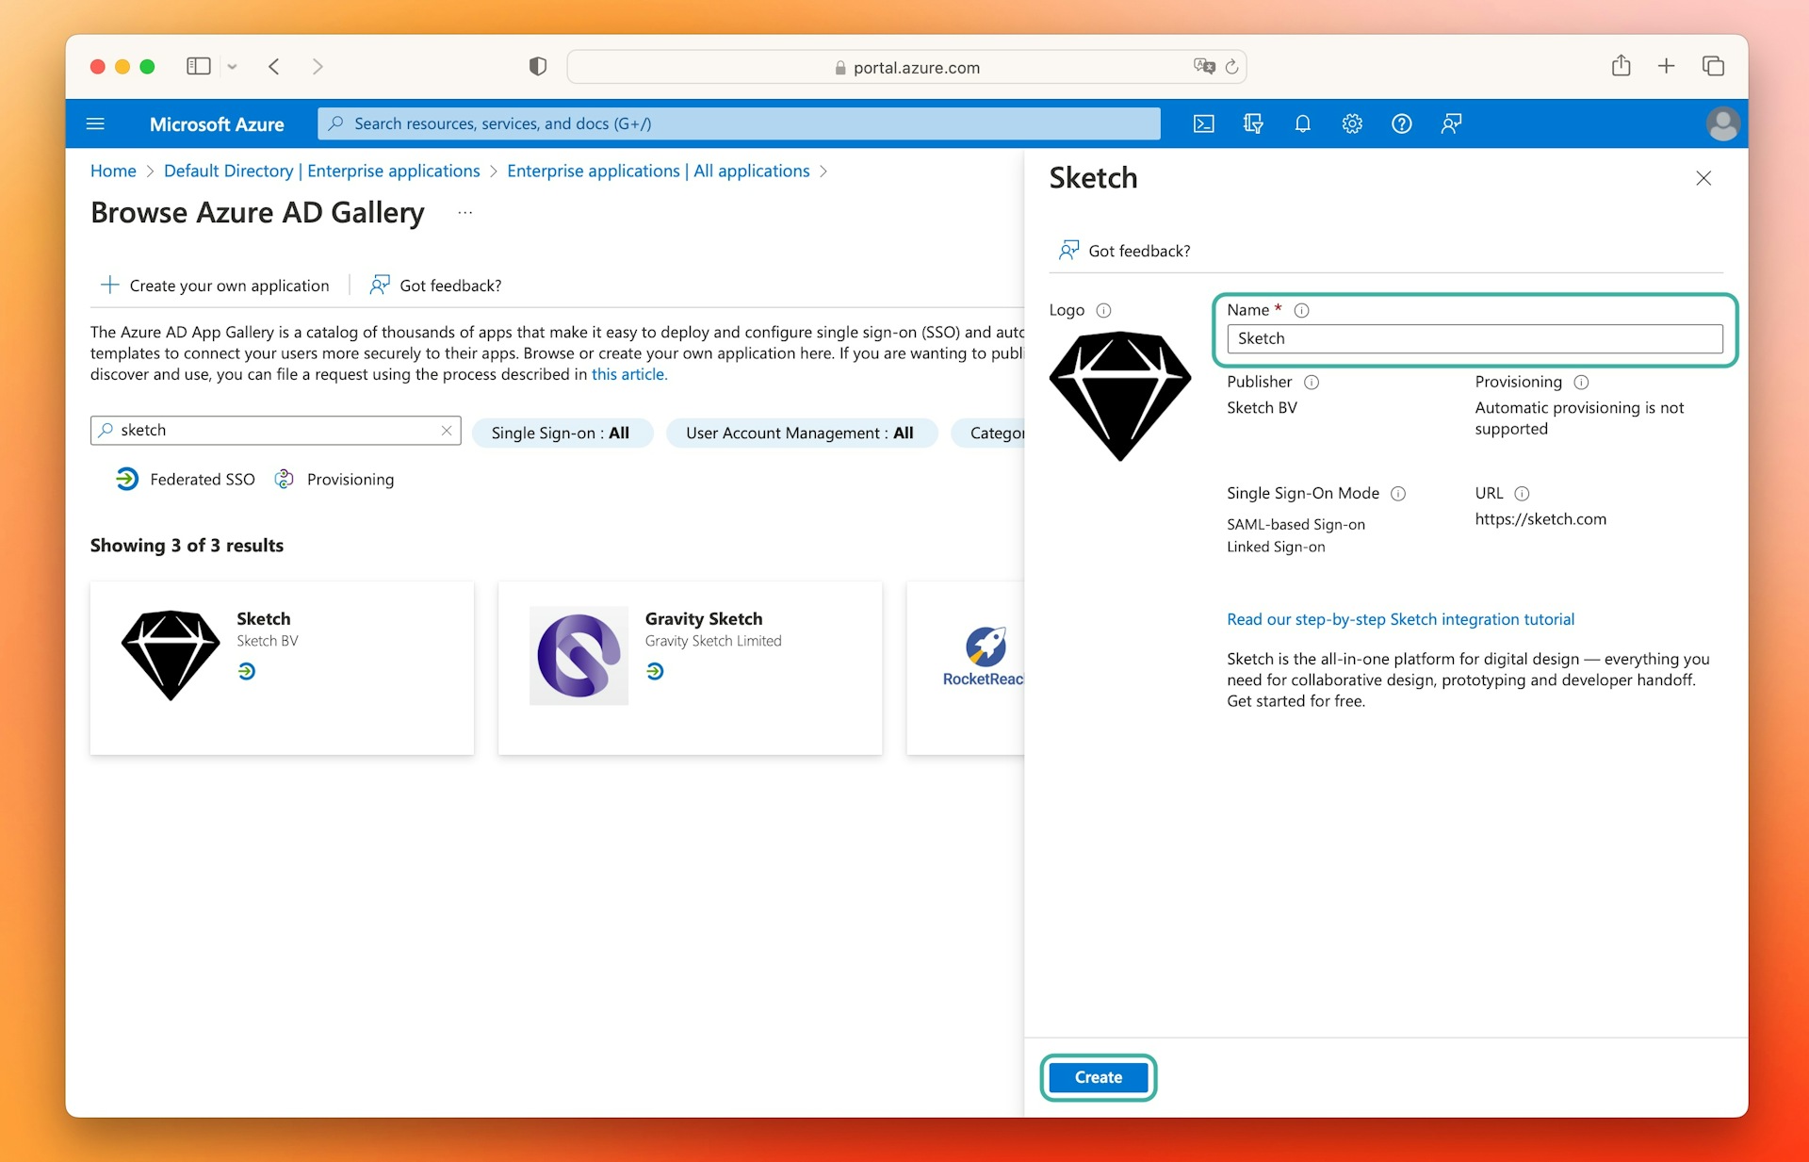This screenshot has width=1809, height=1162.
Task: Open the User Account Management : All filter
Action: [802, 433]
